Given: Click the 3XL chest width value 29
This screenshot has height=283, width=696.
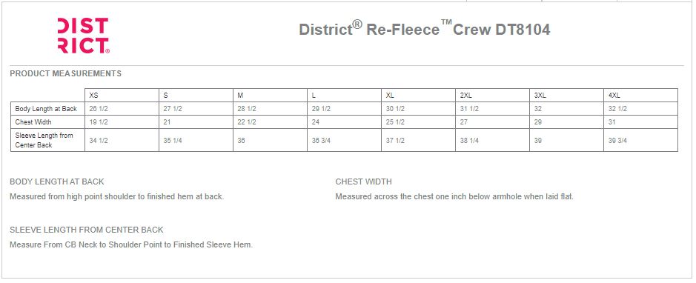Looking at the screenshot, I should pos(538,122).
